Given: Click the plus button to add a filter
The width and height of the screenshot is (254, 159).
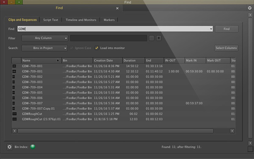Looking at the screenshot, I should [x=159, y=38].
